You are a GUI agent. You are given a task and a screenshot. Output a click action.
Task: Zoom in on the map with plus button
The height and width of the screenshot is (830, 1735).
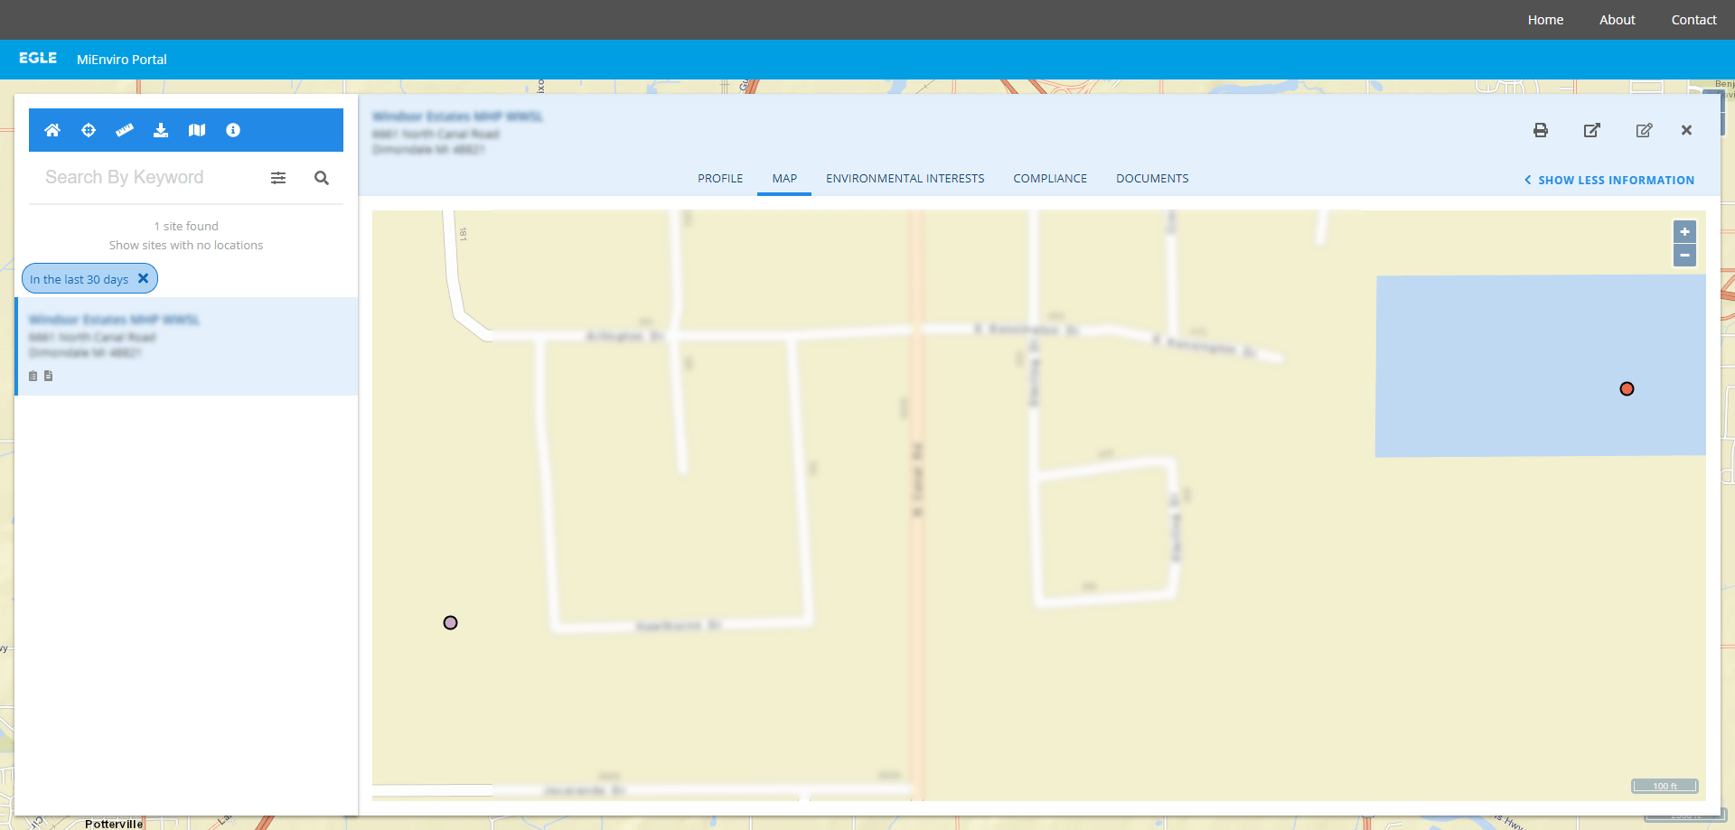(x=1684, y=232)
